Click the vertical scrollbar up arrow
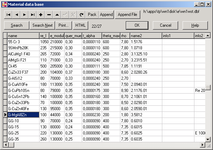Image resolution: width=213 pixels, height=150 pixels. click(x=208, y=36)
